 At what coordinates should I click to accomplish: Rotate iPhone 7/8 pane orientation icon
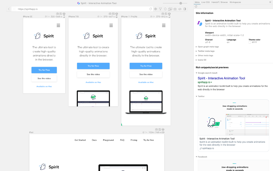[x=117, y=17]
